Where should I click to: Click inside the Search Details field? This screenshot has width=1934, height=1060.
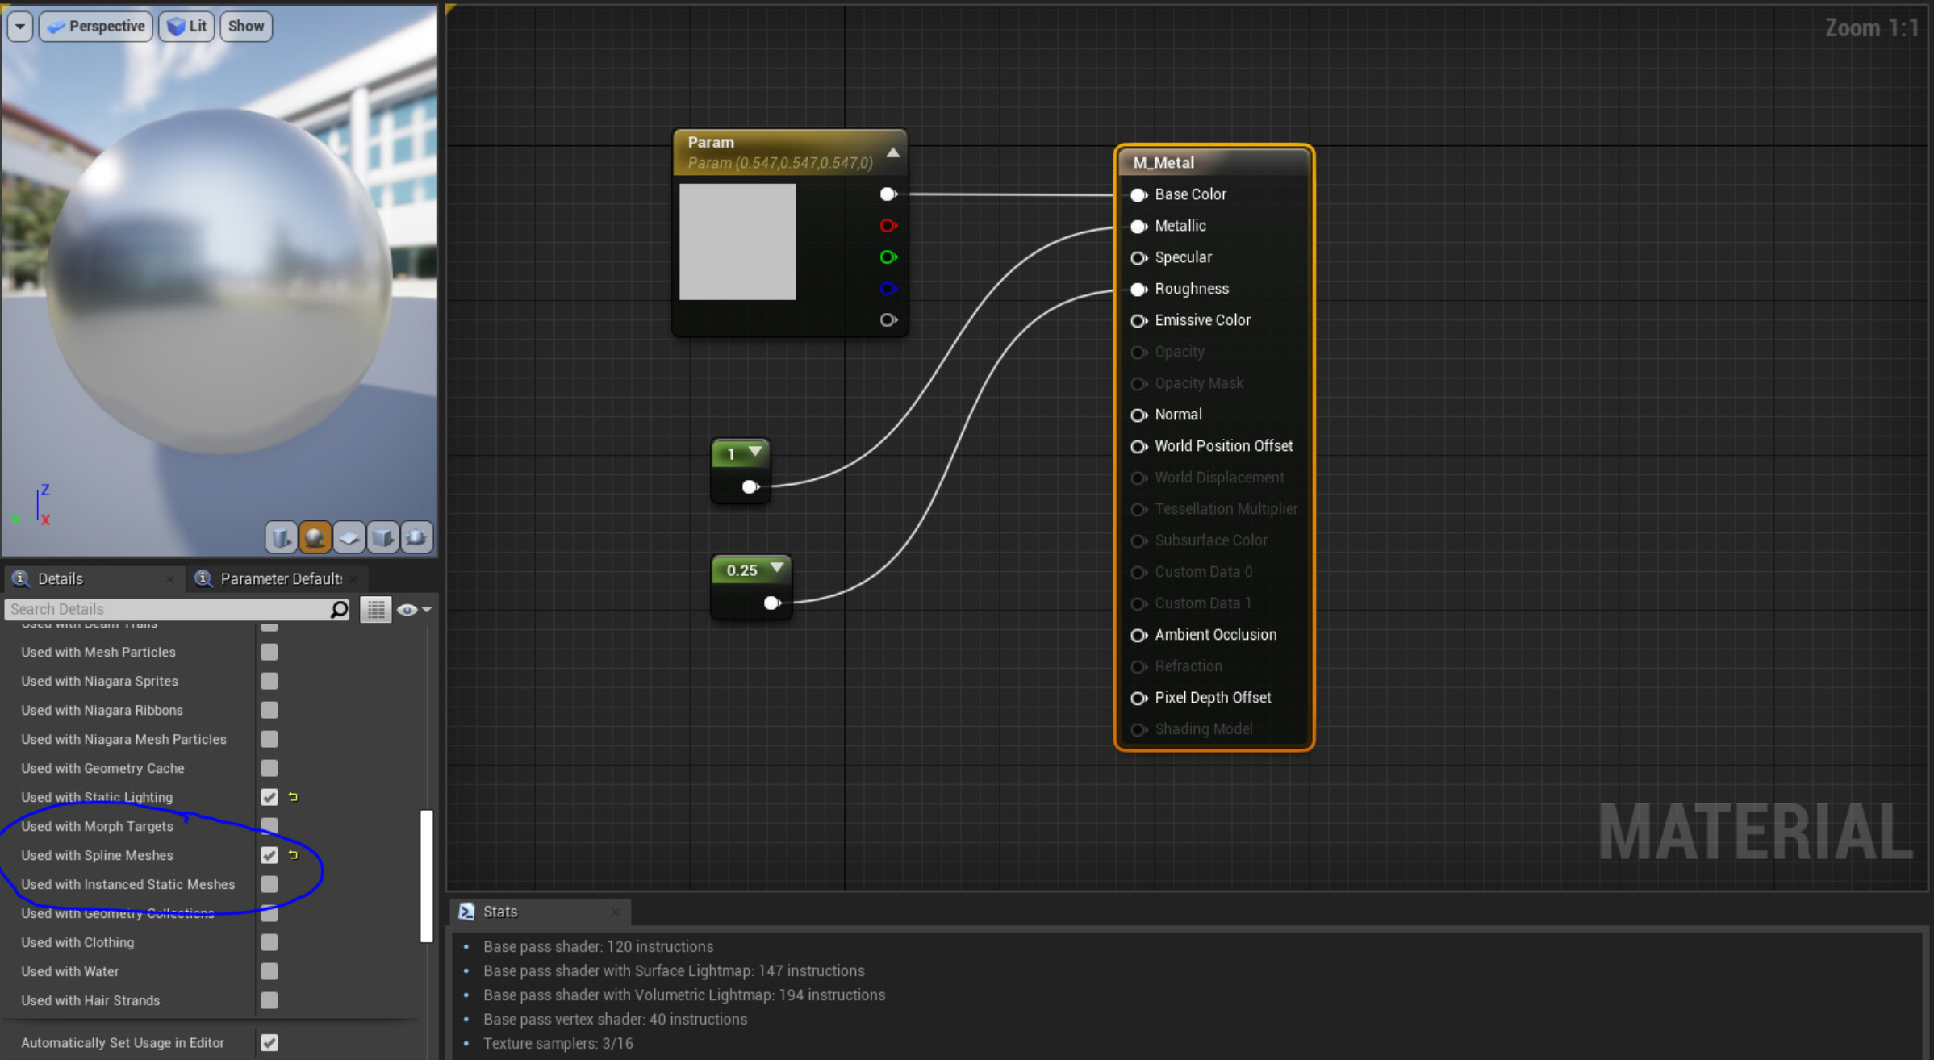[161, 609]
